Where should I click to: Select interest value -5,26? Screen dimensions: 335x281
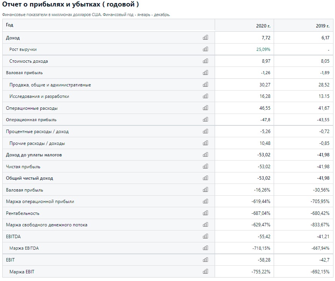[x=265, y=132]
